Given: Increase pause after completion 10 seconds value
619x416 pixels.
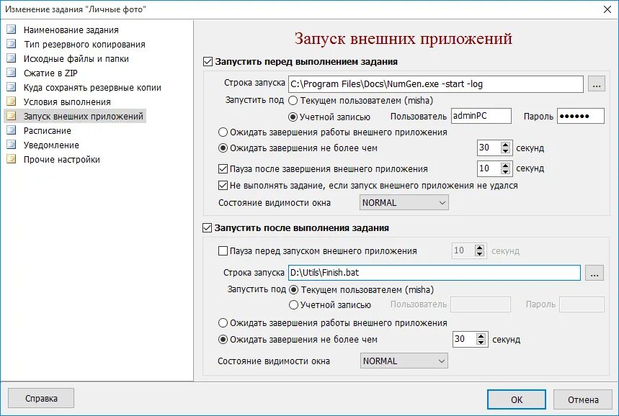Looking at the screenshot, I should 506,166.
